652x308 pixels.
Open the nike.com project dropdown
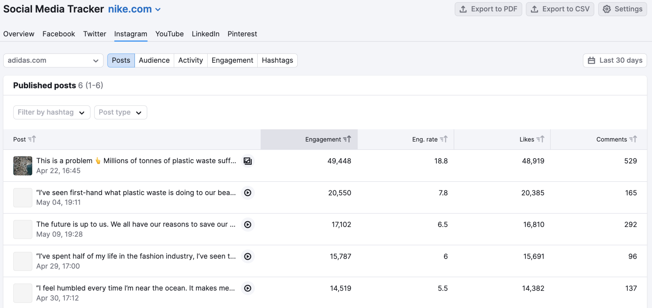[x=134, y=9]
